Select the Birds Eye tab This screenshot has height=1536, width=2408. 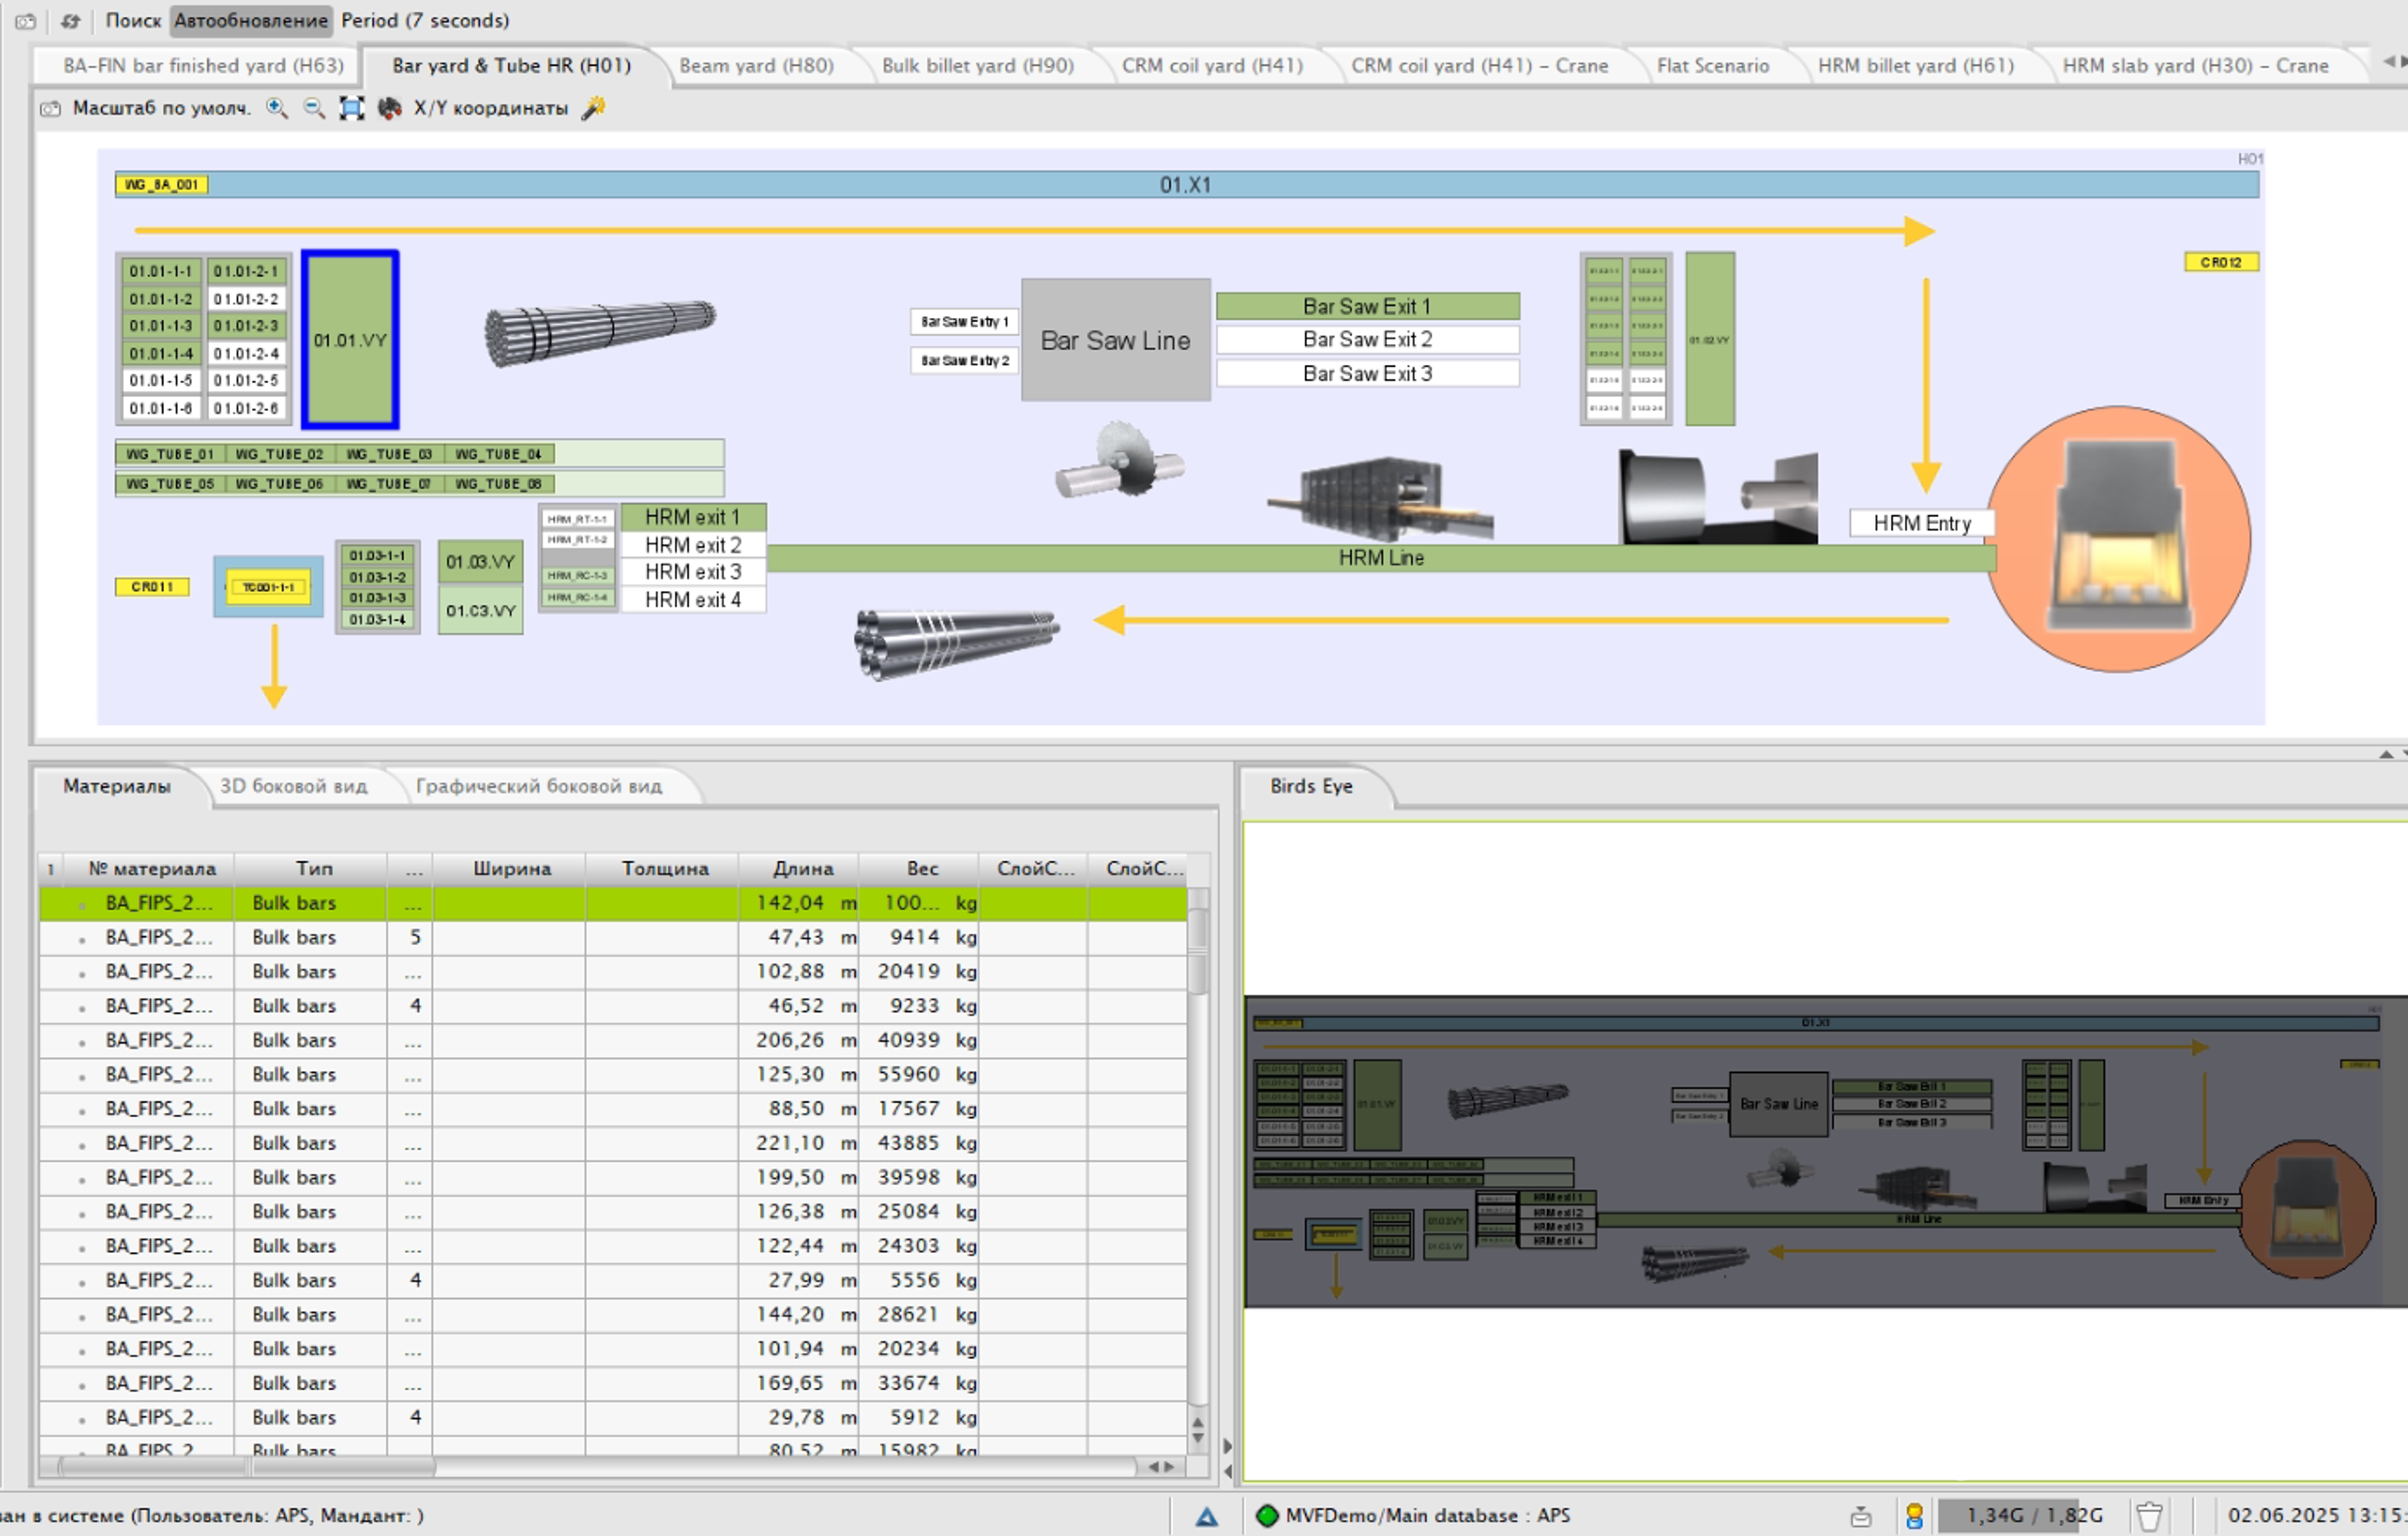(1311, 786)
